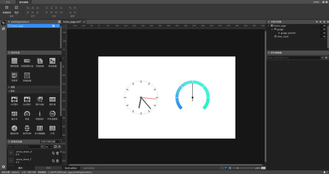
Task: Refresh the resource browser list
Action: click(55, 147)
